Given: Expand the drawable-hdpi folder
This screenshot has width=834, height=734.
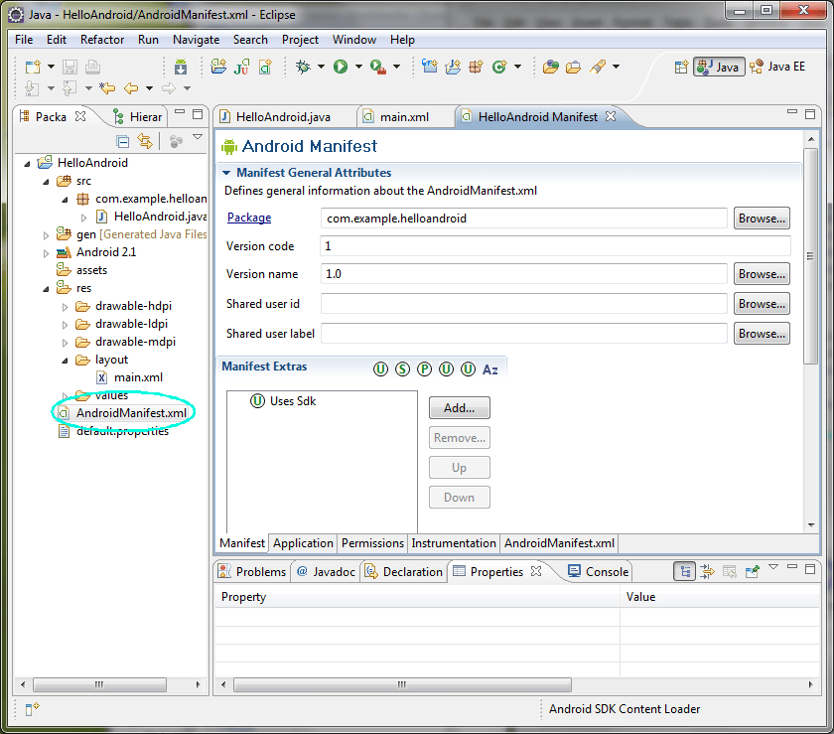Looking at the screenshot, I should [x=65, y=307].
